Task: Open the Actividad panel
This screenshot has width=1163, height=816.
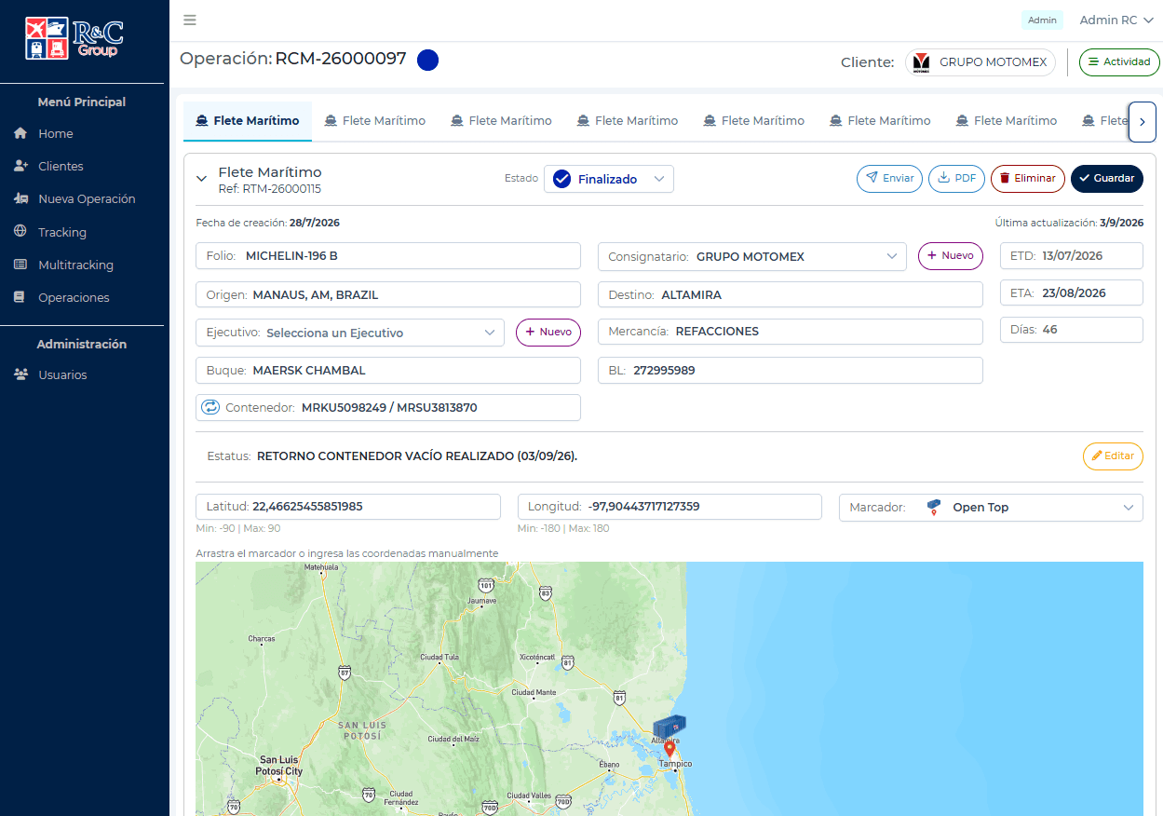Action: (1119, 62)
